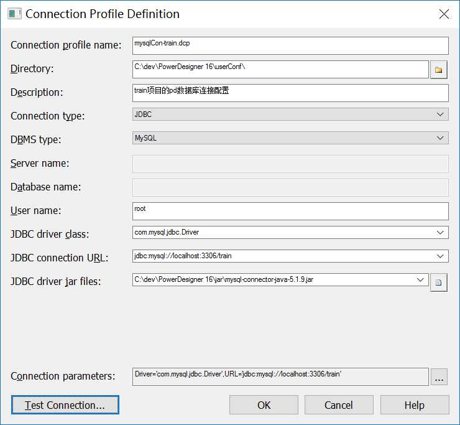Screen dimensions: 460x425
Task: Browse JDBC driver jar files icon
Action: 439,283
